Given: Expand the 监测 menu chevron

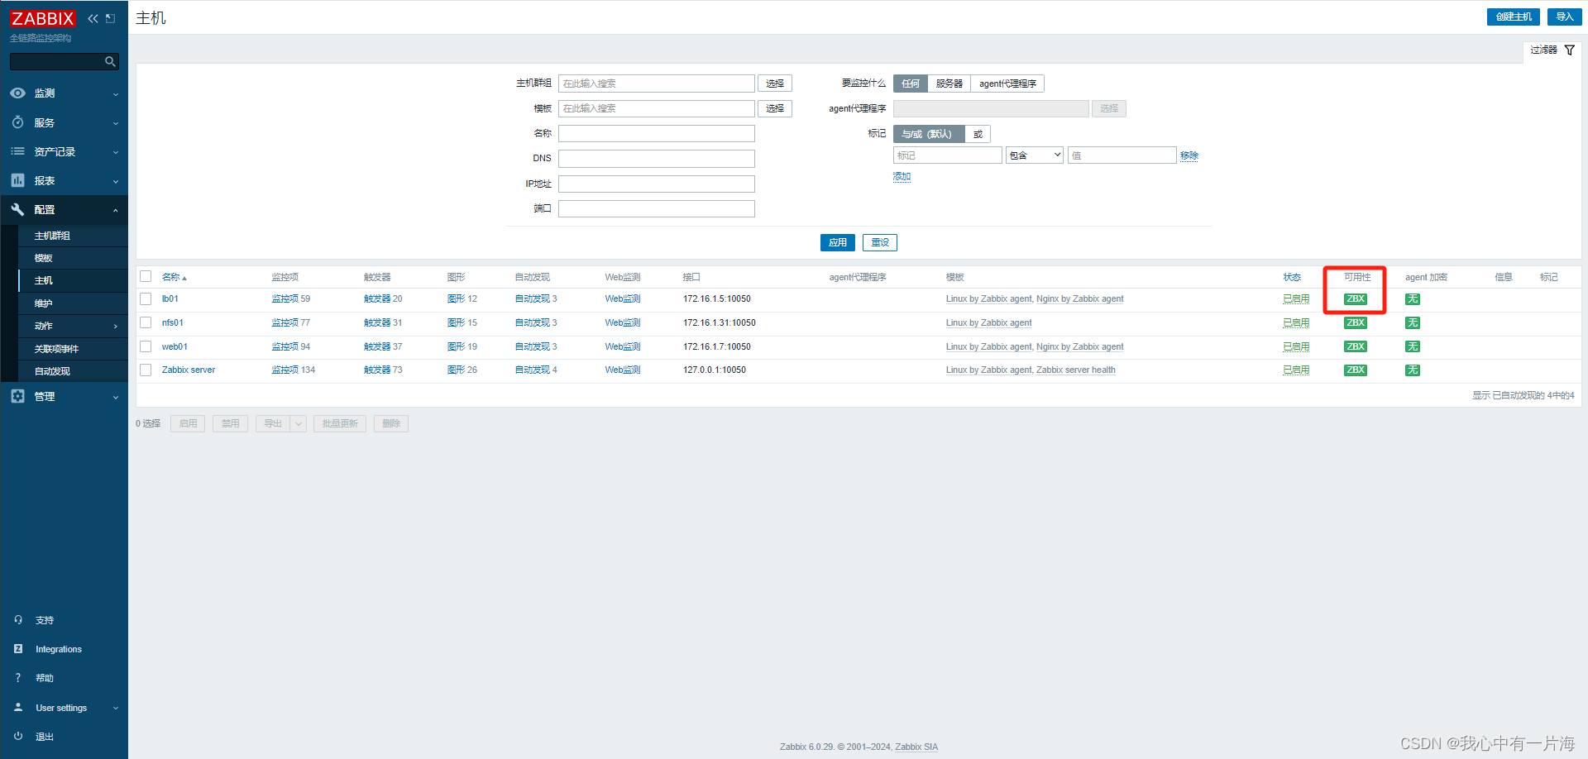Looking at the screenshot, I should pyautogui.click(x=115, y=94).
